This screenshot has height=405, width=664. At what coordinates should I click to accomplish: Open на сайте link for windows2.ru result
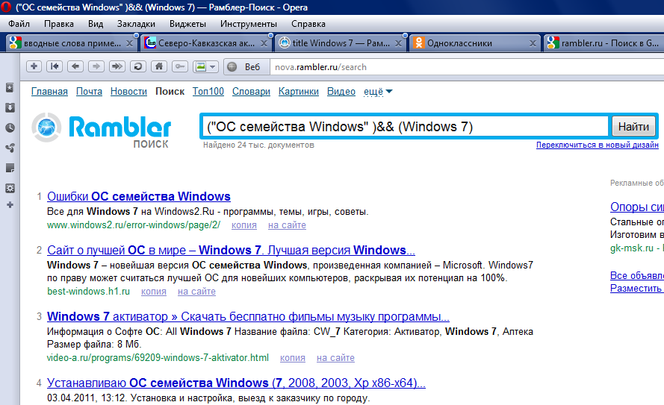(287, 225)
